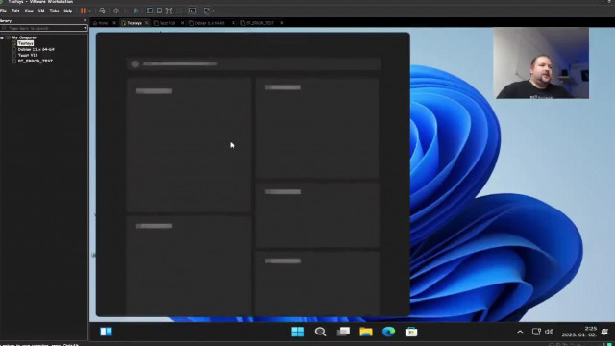Viewport: 615px width, 346px height.
Task: Click Send Ctrl+Alt+Del toolbar icon
Action: pos(102,11)
